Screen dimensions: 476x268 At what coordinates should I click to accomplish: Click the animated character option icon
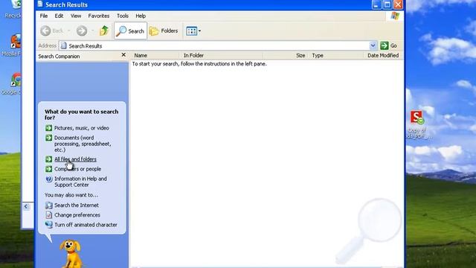(48, 225)
